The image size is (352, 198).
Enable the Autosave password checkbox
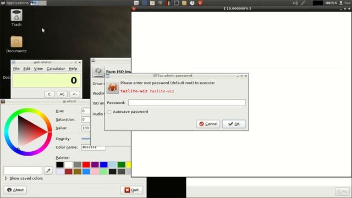tap(109, 112)
